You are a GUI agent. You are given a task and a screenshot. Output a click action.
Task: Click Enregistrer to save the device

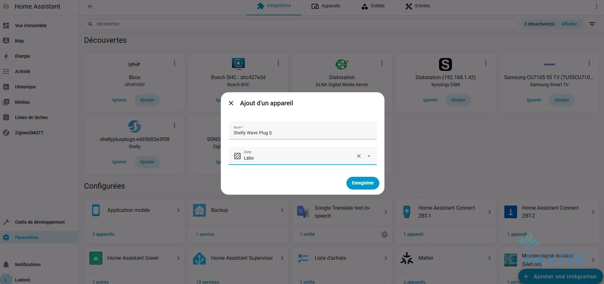pos(362,183)
